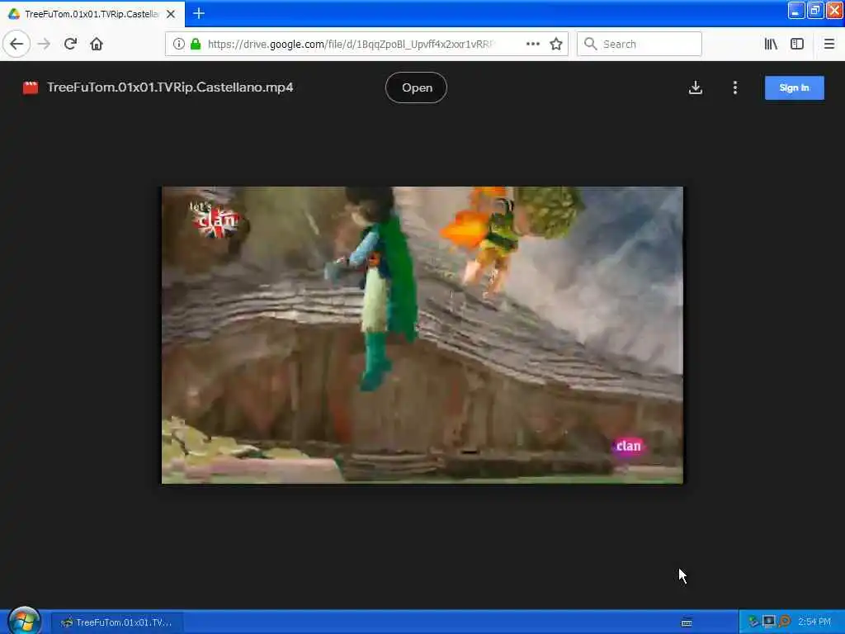Click the monitor icon in system tray
The height and width of the screenshot is (634, 845).
[768, 622]
